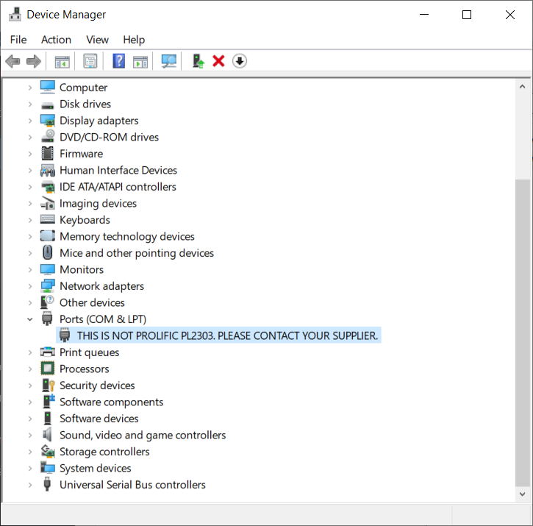Click the Help toolbar icon with question mark
The image size is (533, 526).
point(118,61)
